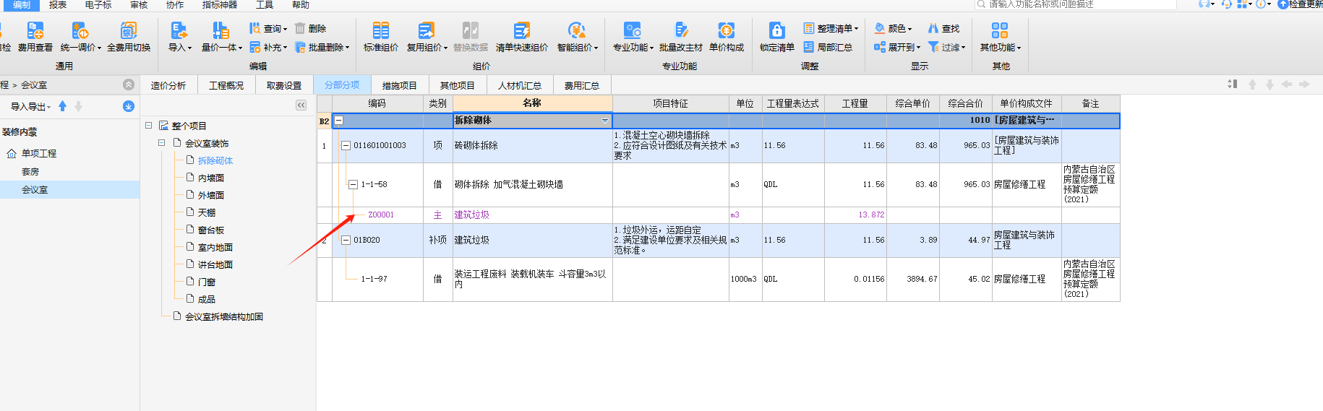
Task: Click the 量价一体 icon
Action: [x=220, y=30]
